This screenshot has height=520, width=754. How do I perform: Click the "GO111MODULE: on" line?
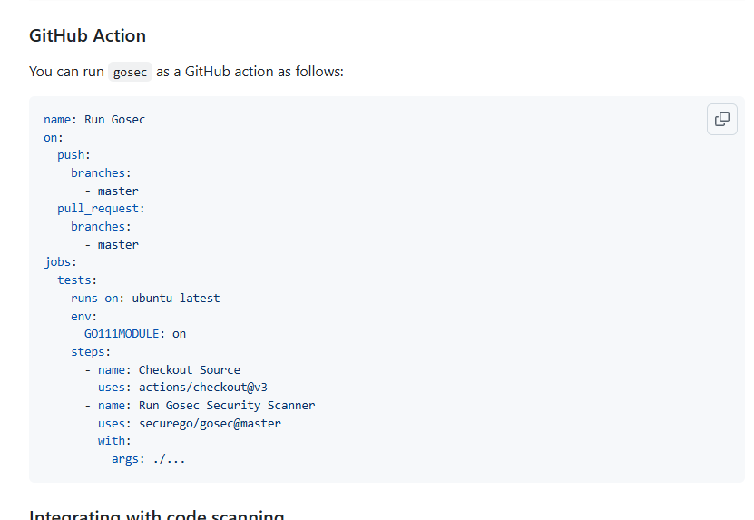135,333
